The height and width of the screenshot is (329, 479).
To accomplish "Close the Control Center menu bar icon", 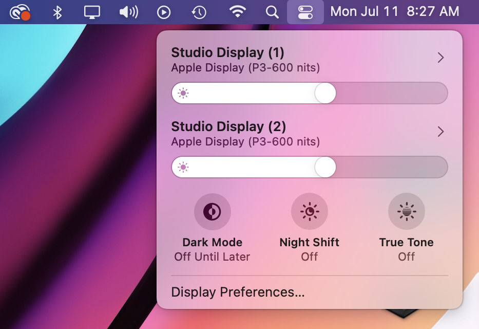I will pyautogui.click(x=305, y=12).
